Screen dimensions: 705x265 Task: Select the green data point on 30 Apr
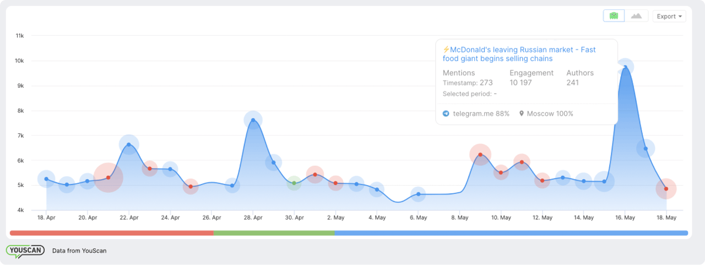coord(294,183)
